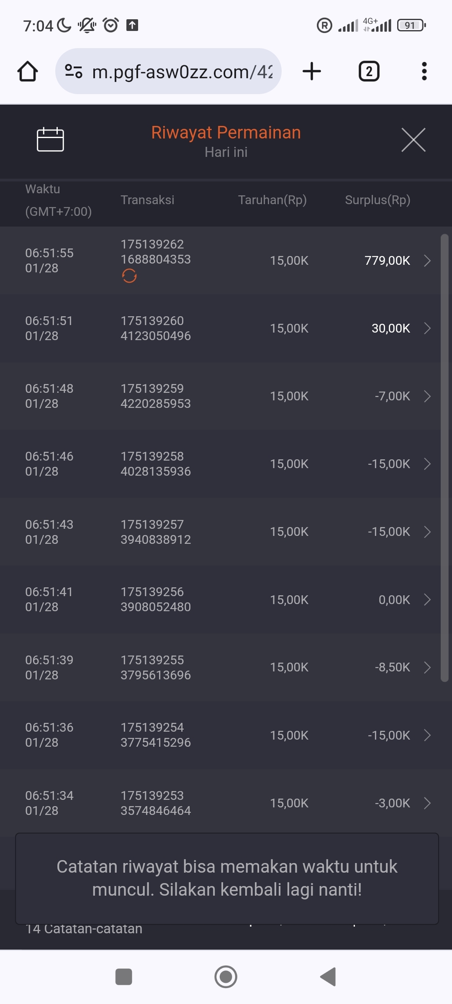Click the orange refresh icon under transaction 175139262
Screen dimensions: 452x1004
tap(129, 276)
